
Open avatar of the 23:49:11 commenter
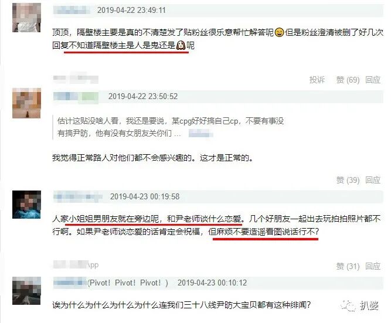coord(27,18)
